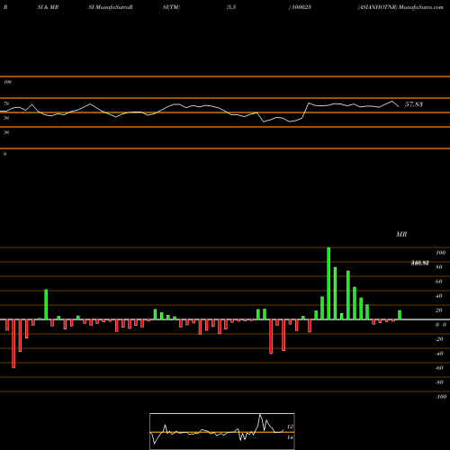Click the MR axis label -80
The height and width of the screenshot is (450, 450).
tap(439, 382)
